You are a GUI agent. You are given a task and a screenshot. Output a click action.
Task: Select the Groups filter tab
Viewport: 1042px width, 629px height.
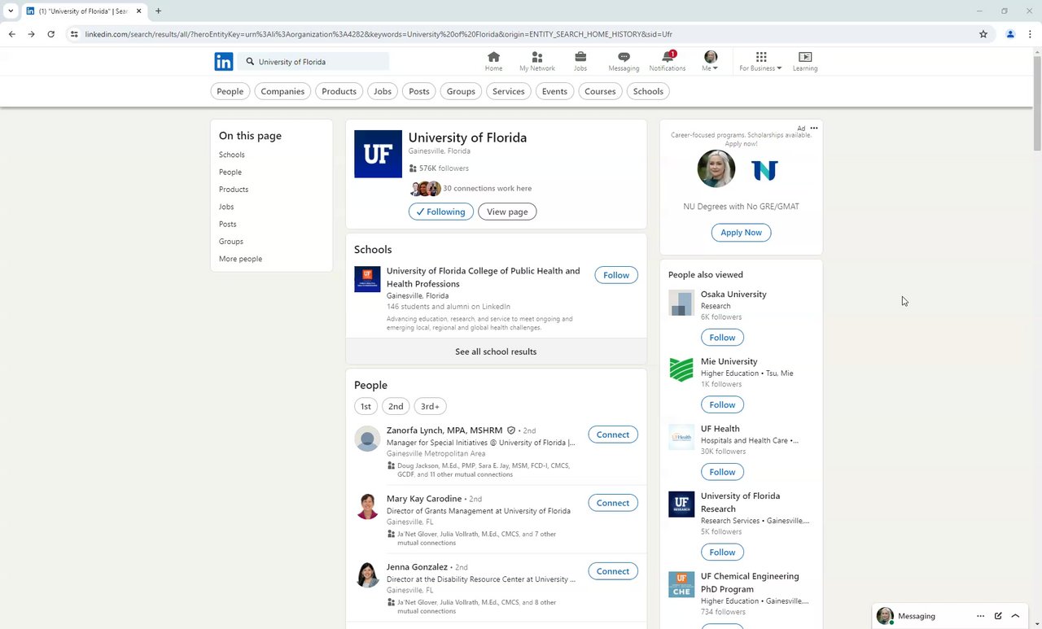click(x=461, y=91)
